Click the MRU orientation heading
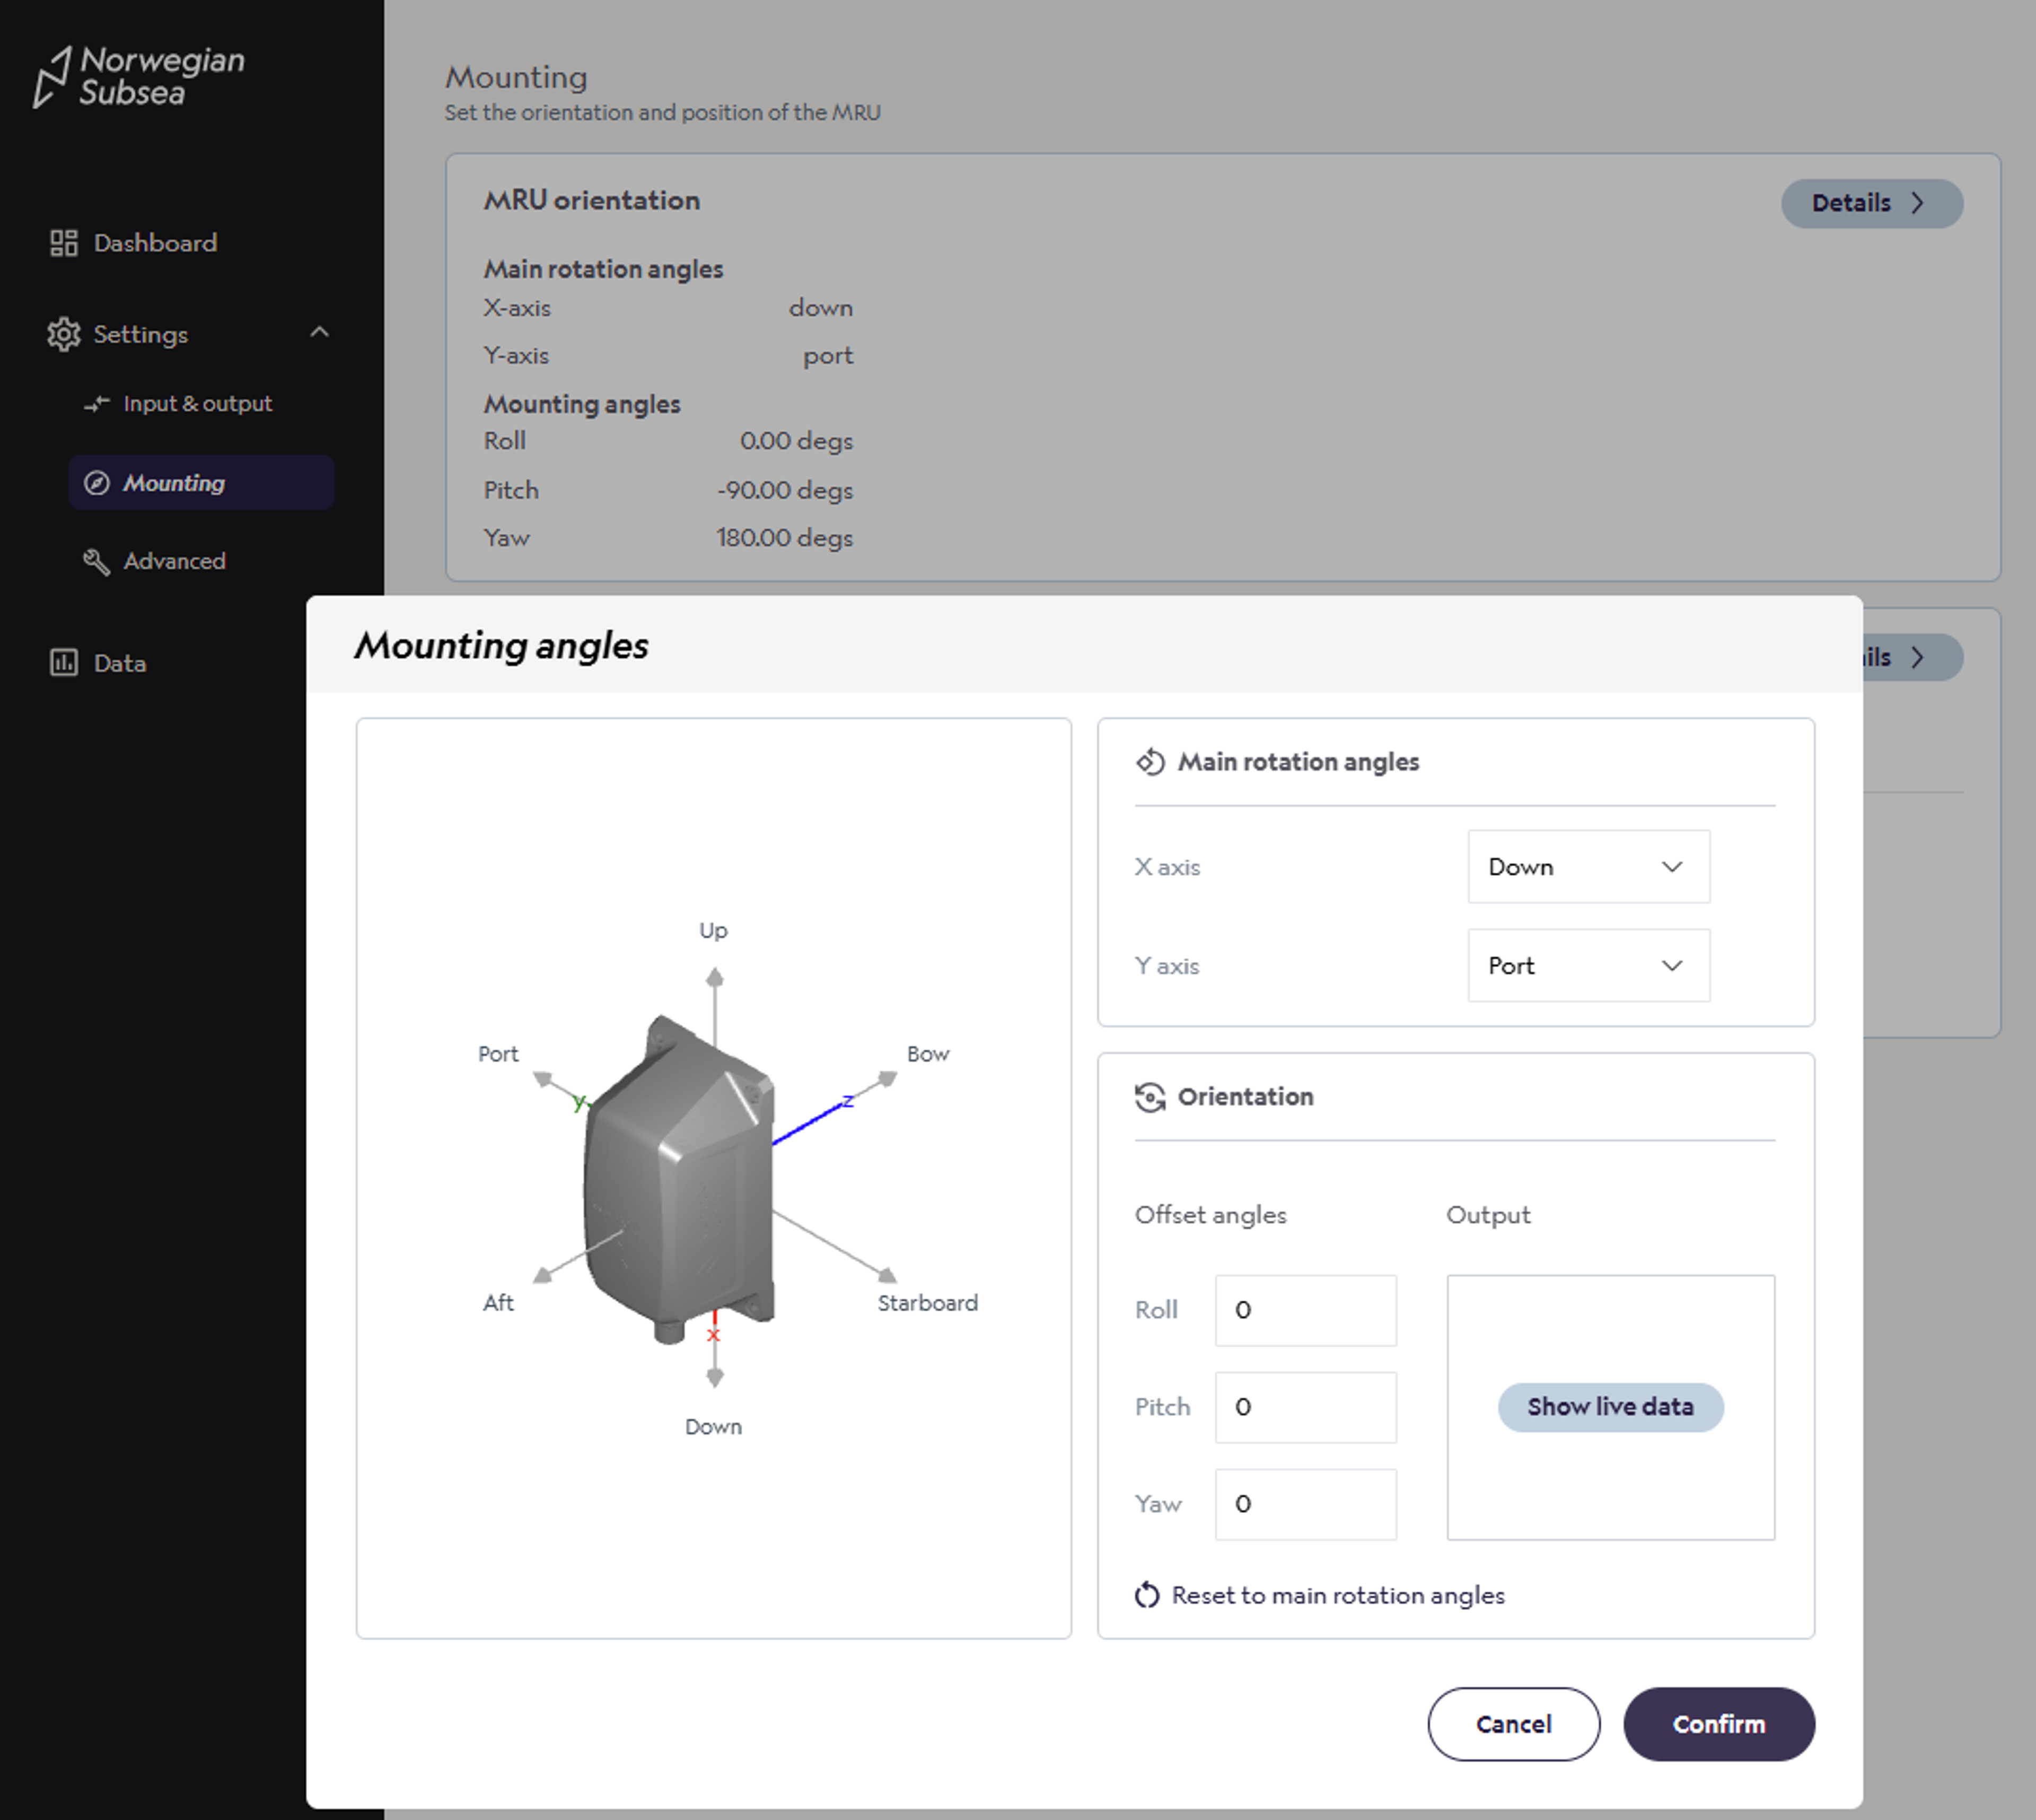 592,200
